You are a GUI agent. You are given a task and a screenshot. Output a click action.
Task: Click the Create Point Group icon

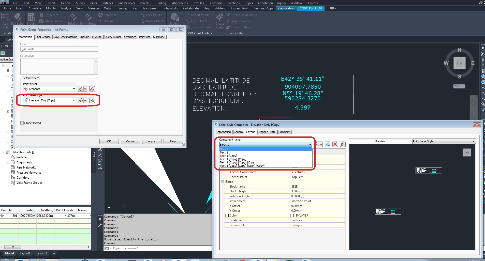coord(228,15)
